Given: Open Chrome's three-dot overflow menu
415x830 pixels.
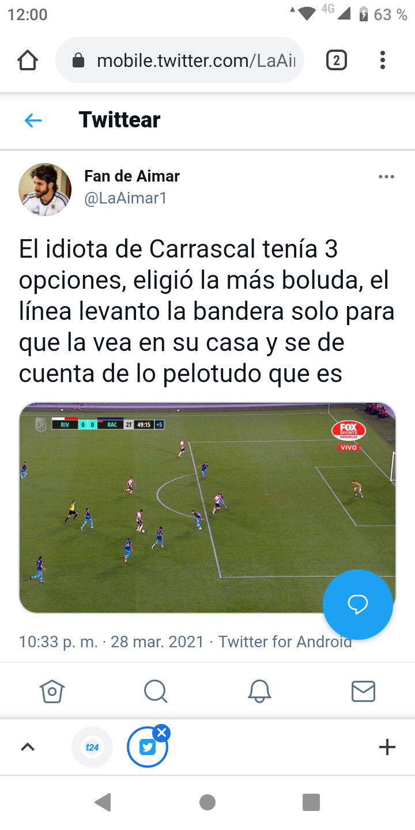Looking at the screenshot, I should (x=383, y=61).
